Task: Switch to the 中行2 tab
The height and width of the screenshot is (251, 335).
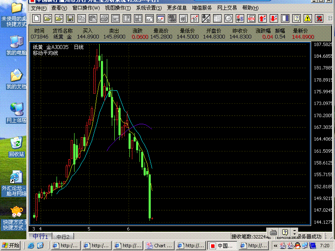Action: [63, 237]
